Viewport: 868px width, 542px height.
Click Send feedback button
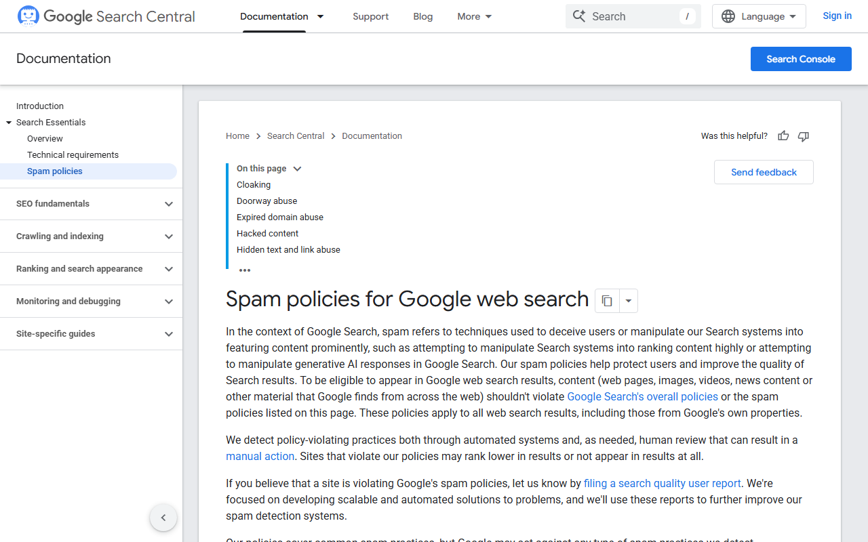click(764, 172)
